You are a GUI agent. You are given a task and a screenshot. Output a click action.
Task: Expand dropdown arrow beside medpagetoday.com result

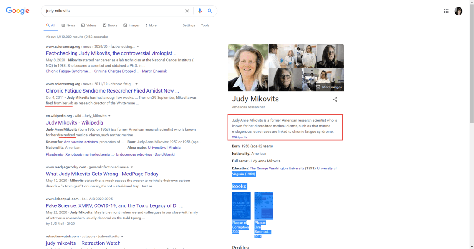(132, 167)
